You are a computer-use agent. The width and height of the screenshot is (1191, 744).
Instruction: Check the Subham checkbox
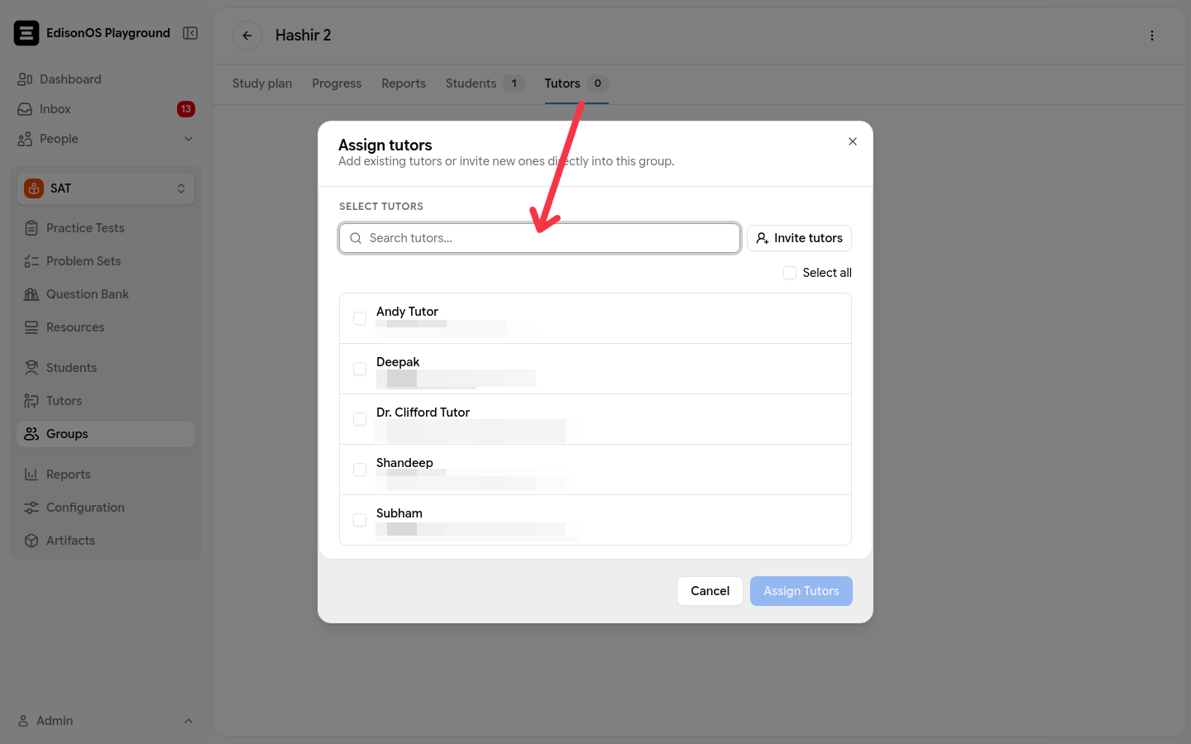tap(360, 520)
